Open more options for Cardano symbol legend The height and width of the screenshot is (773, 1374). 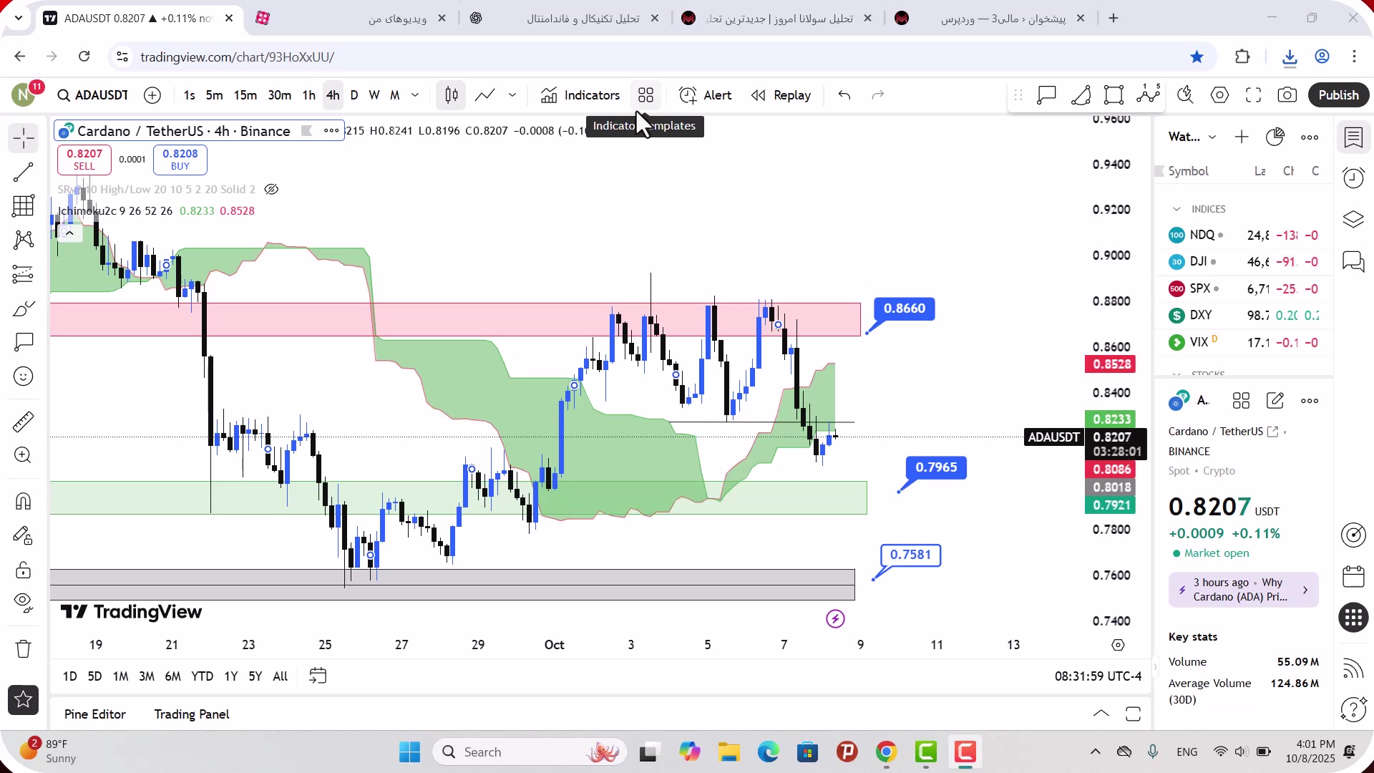(x=331, y=131)
